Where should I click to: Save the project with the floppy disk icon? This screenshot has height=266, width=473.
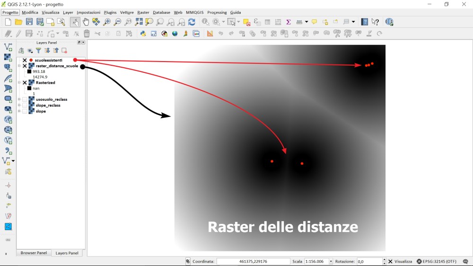[x=29, y=22]
